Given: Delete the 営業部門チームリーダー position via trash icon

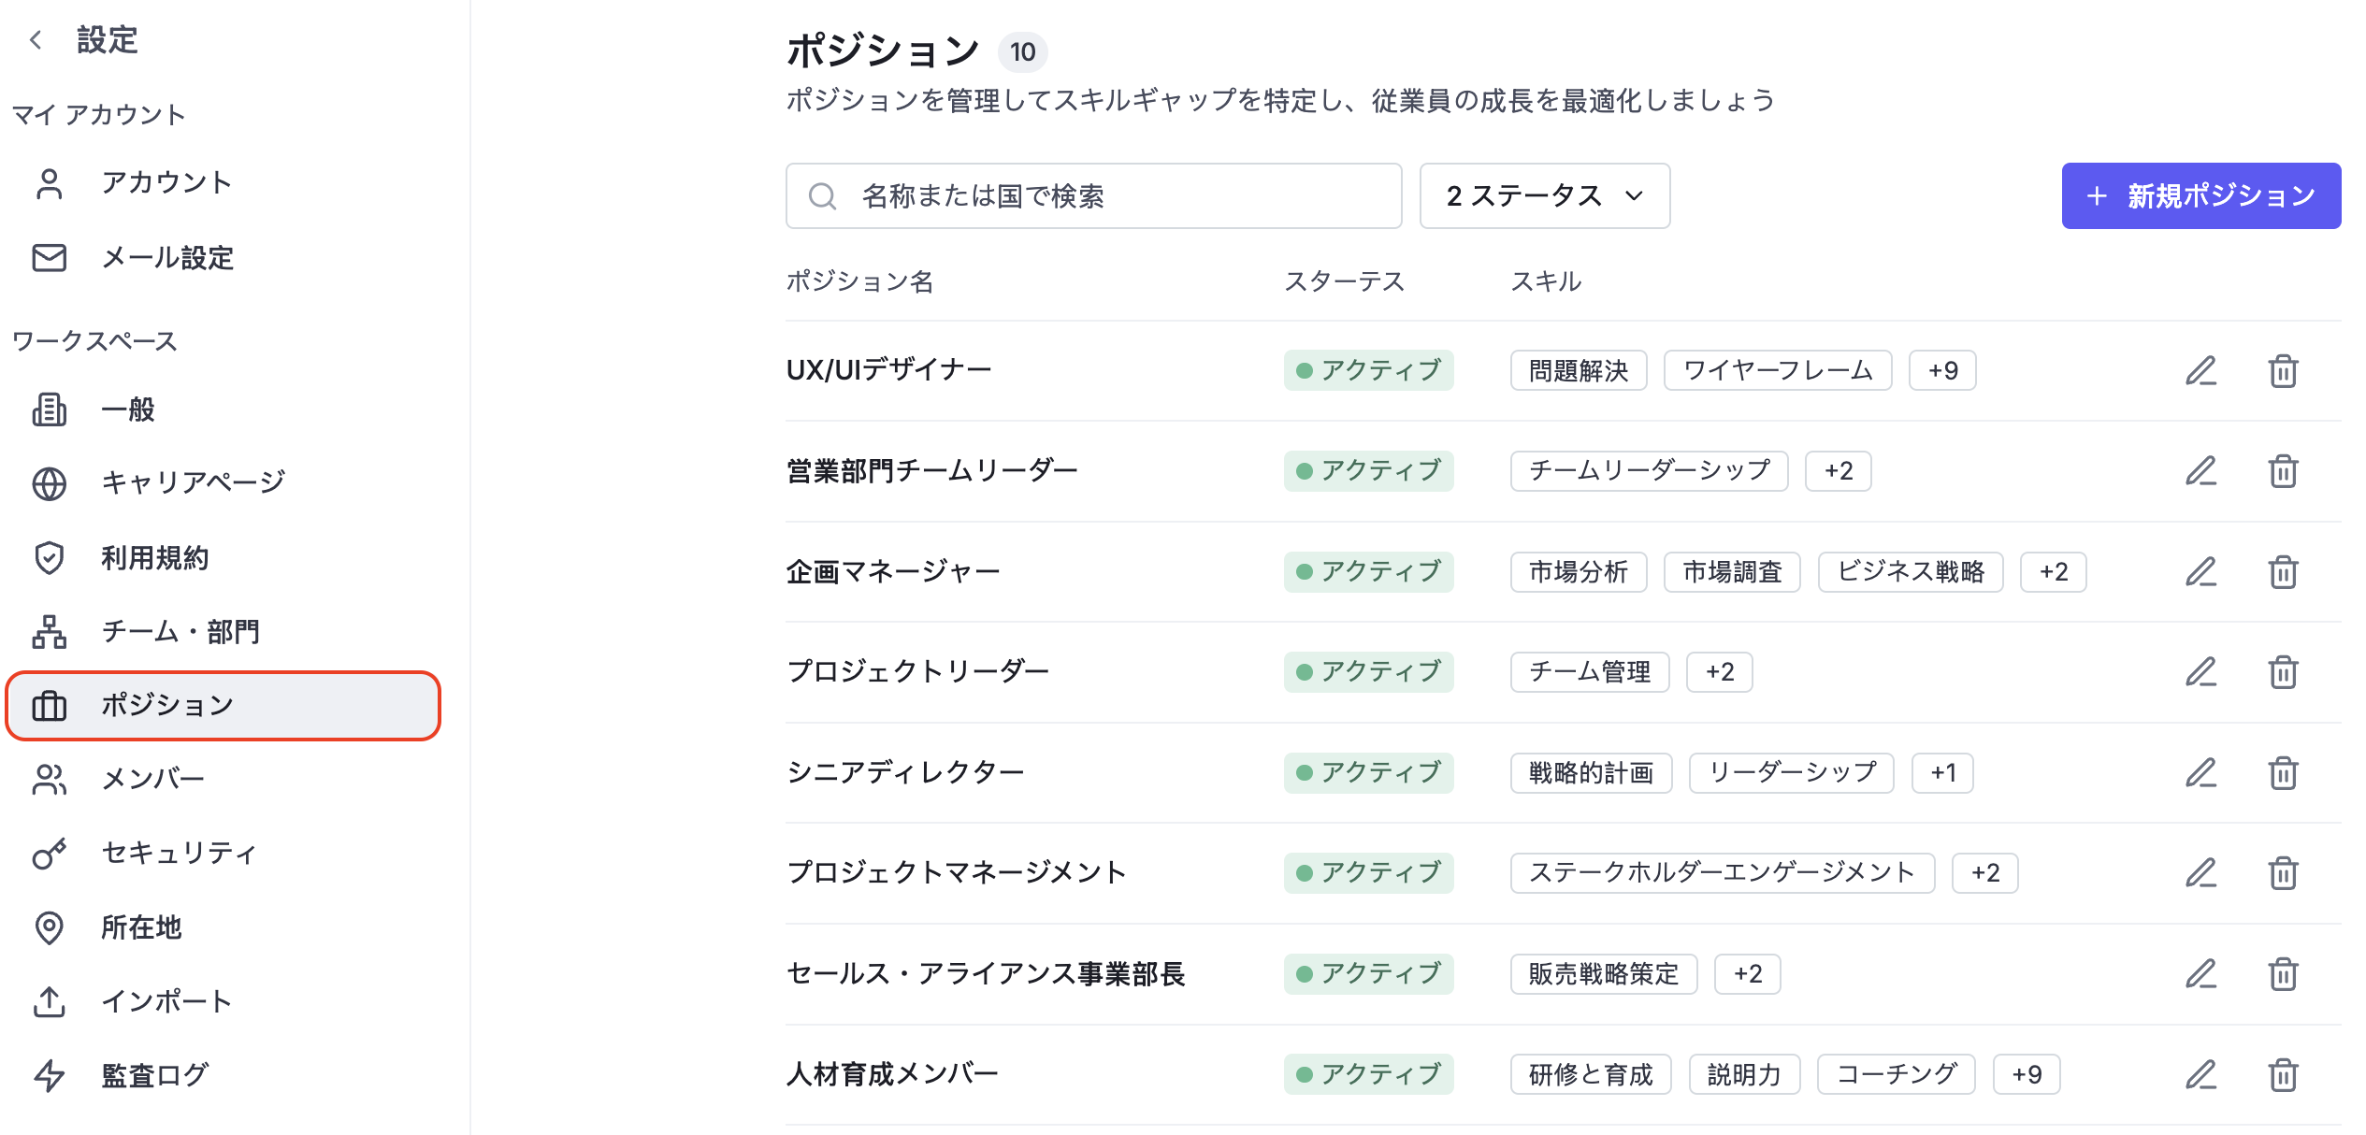Looking at the screenshot, I should pos(2283,471).
